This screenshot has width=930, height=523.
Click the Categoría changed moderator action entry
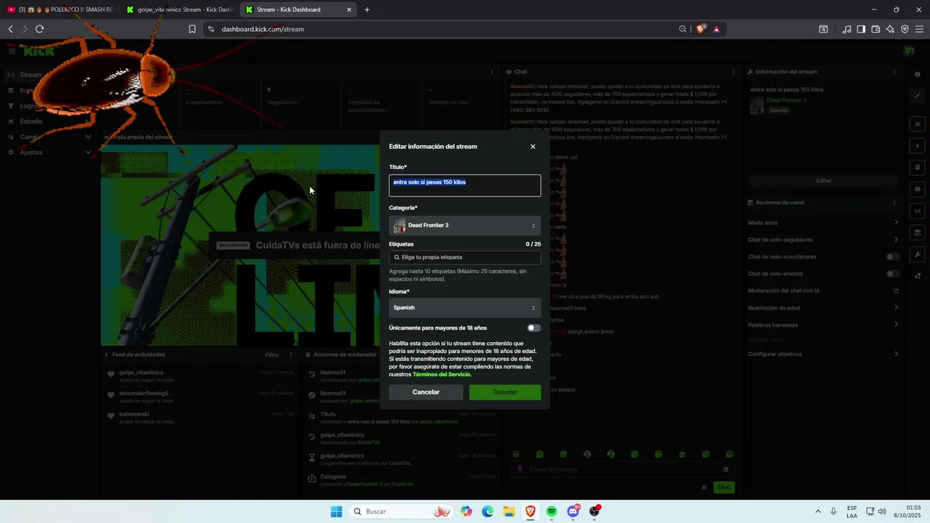tap(402, 480)
